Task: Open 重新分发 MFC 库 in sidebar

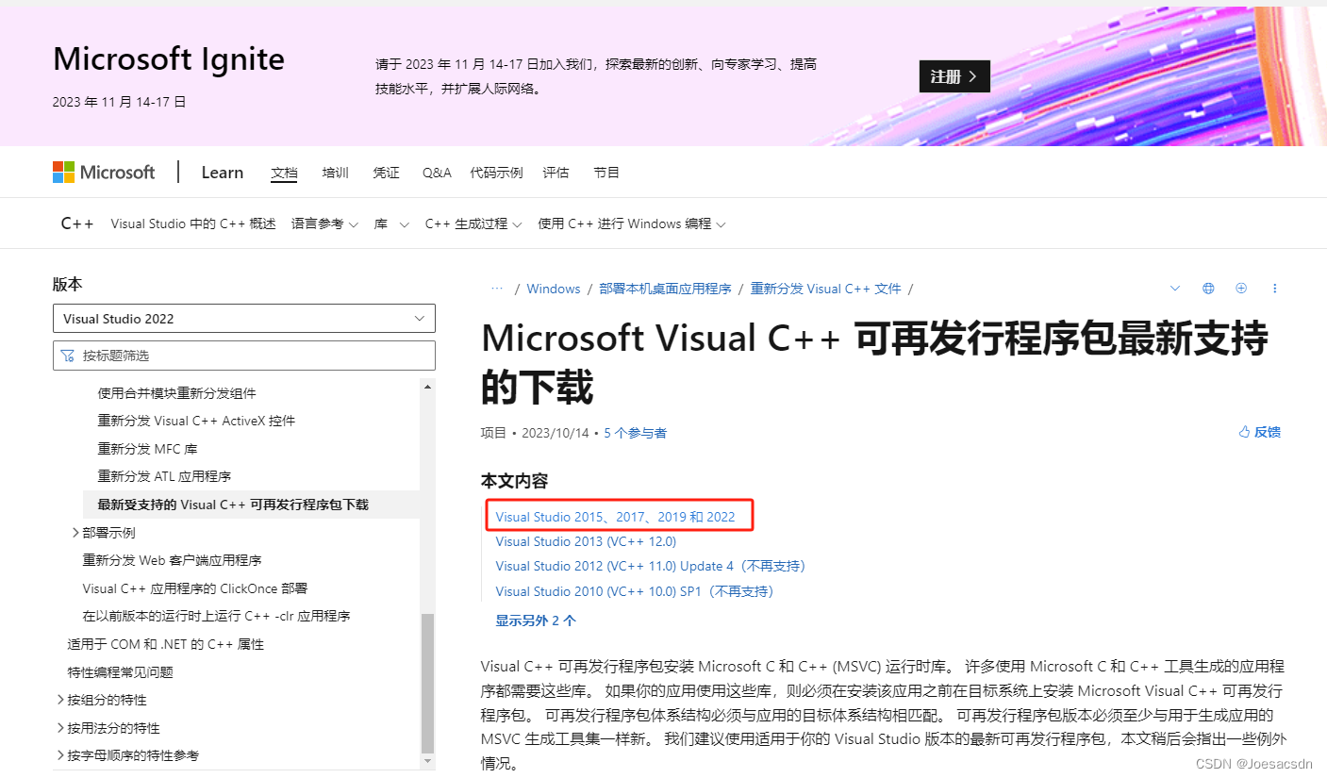Action: pyautogui.click(x=147, y=449)
